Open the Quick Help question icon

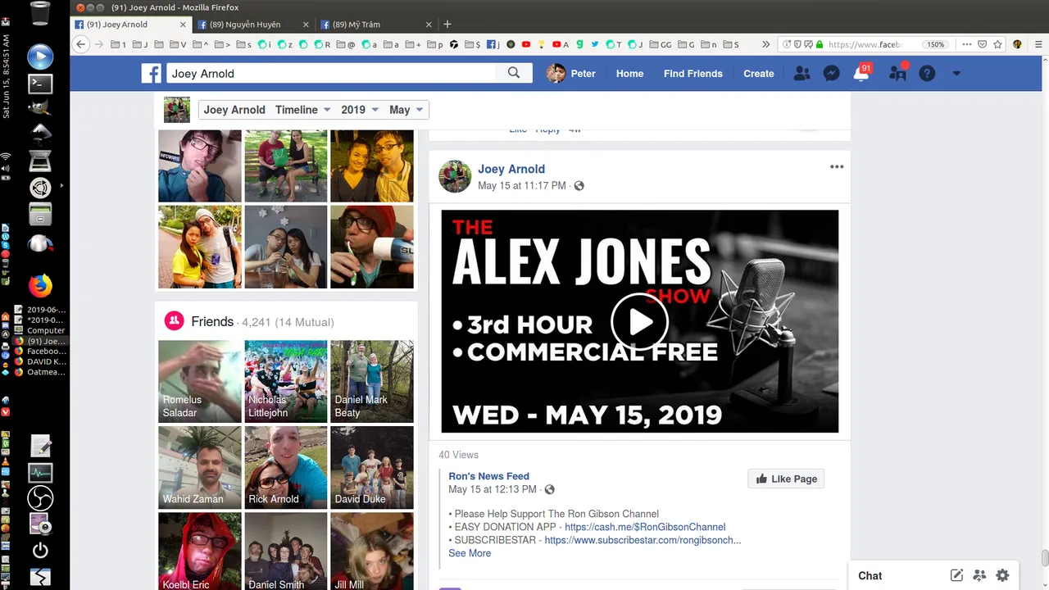[927, 73]
